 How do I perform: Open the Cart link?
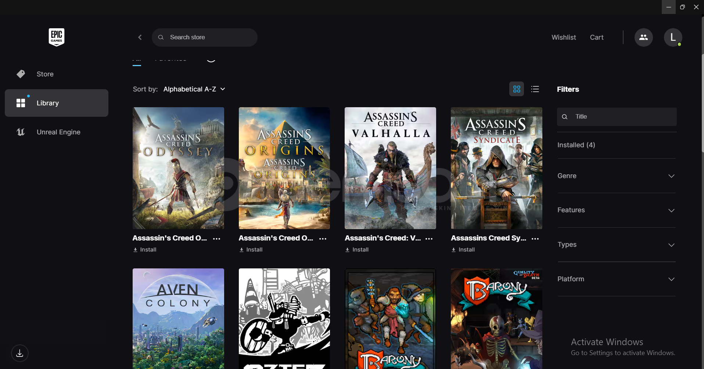pos(597,37)
